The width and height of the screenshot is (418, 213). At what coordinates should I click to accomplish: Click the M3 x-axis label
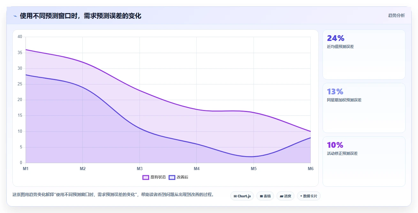140,169
